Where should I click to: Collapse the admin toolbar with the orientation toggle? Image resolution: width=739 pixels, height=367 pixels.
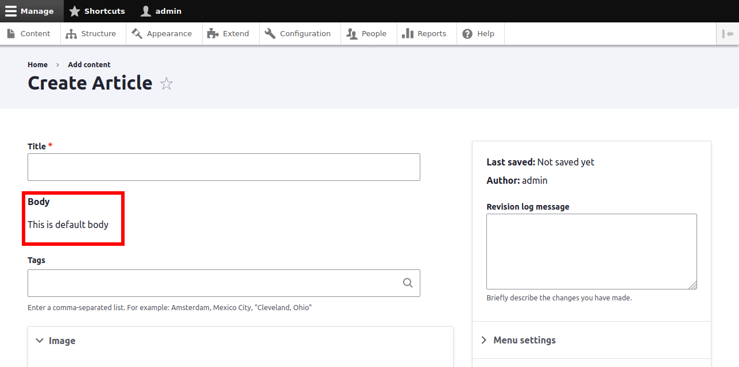(728, 33)
